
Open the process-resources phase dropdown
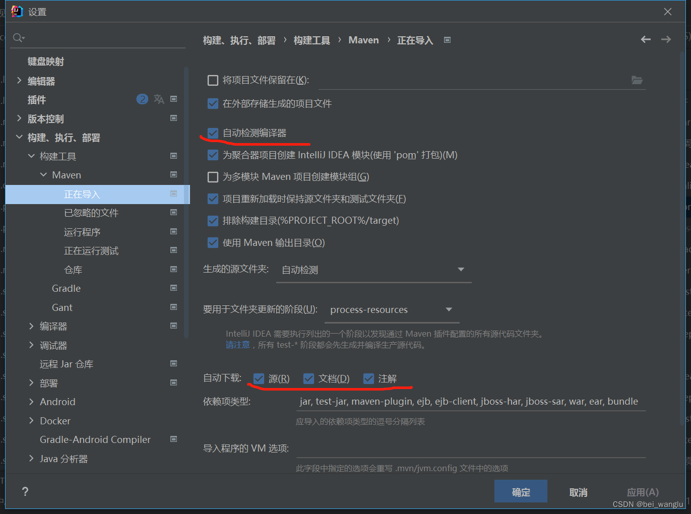pos(392,310)
